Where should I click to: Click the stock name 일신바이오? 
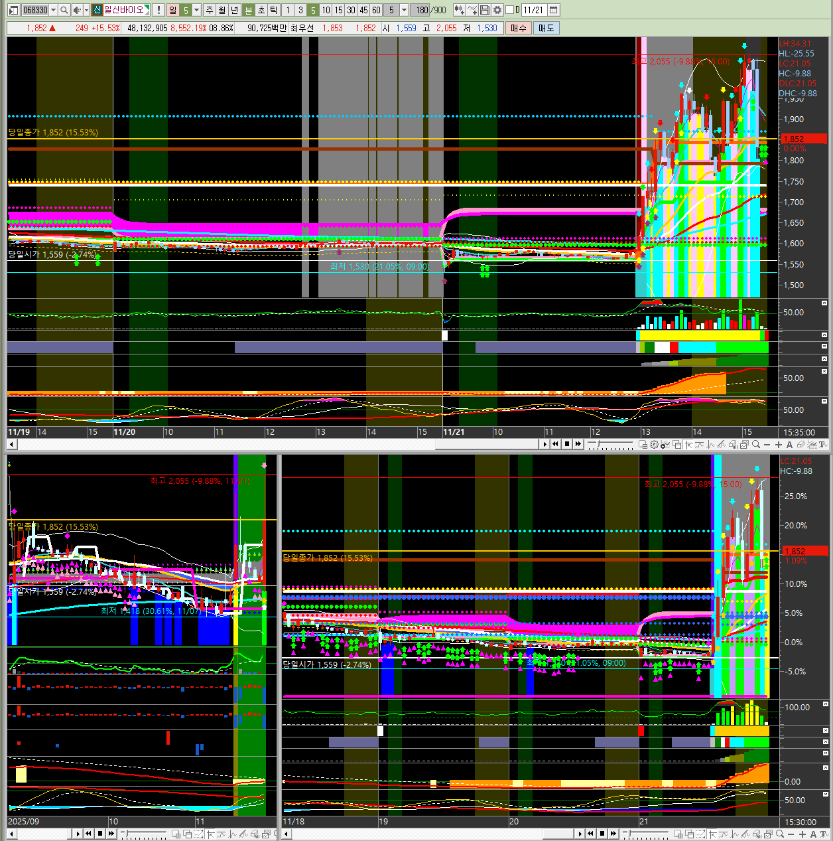(123, 10)
